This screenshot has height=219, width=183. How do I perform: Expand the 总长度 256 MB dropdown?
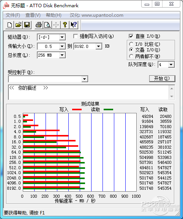pos(62,55)
